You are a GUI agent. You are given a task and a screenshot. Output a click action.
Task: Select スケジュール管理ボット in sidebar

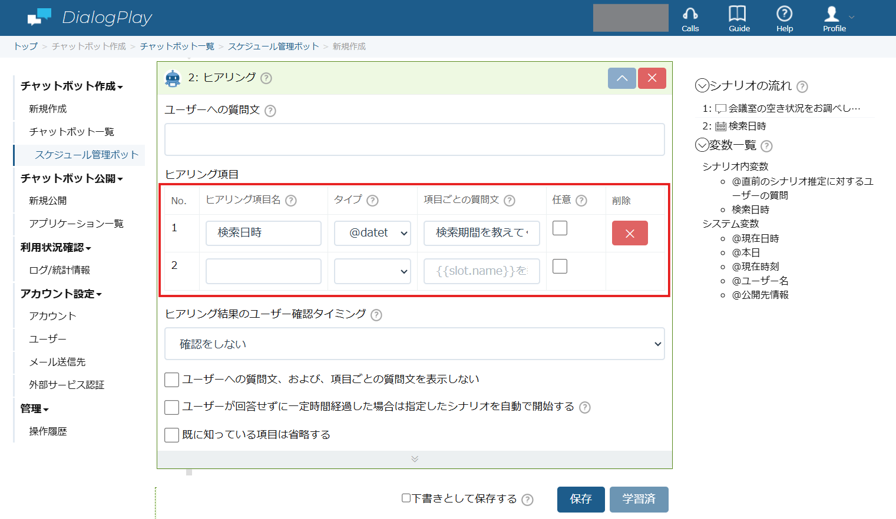click(x=87, y=155)
